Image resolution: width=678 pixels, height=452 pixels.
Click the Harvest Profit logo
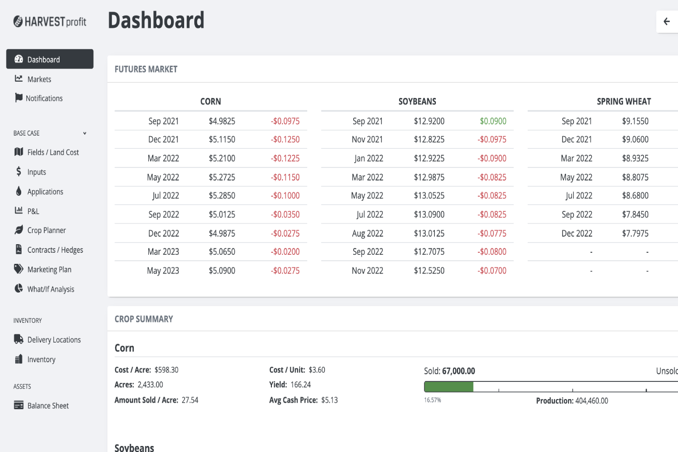pyautogui.click(x=49, y=21)
